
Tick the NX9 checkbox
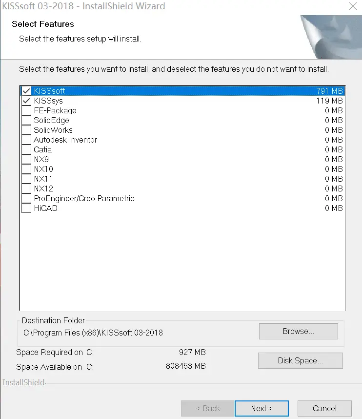point(26,159)
